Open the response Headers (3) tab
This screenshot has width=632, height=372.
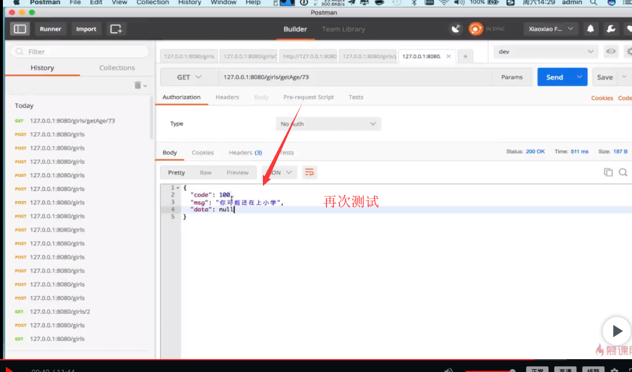(x=245, y=153)
